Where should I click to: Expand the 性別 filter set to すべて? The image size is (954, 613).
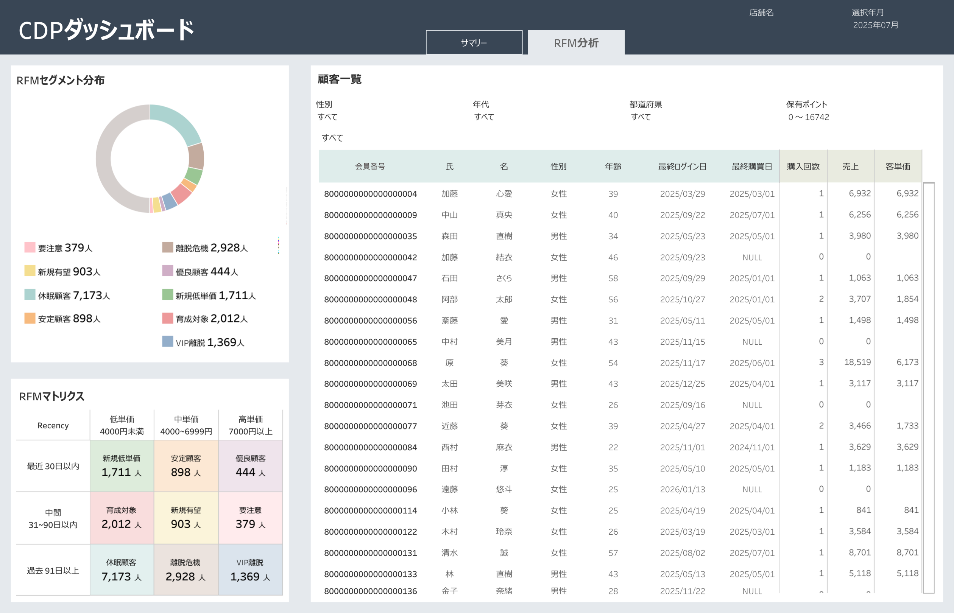(x=328, y=117)
